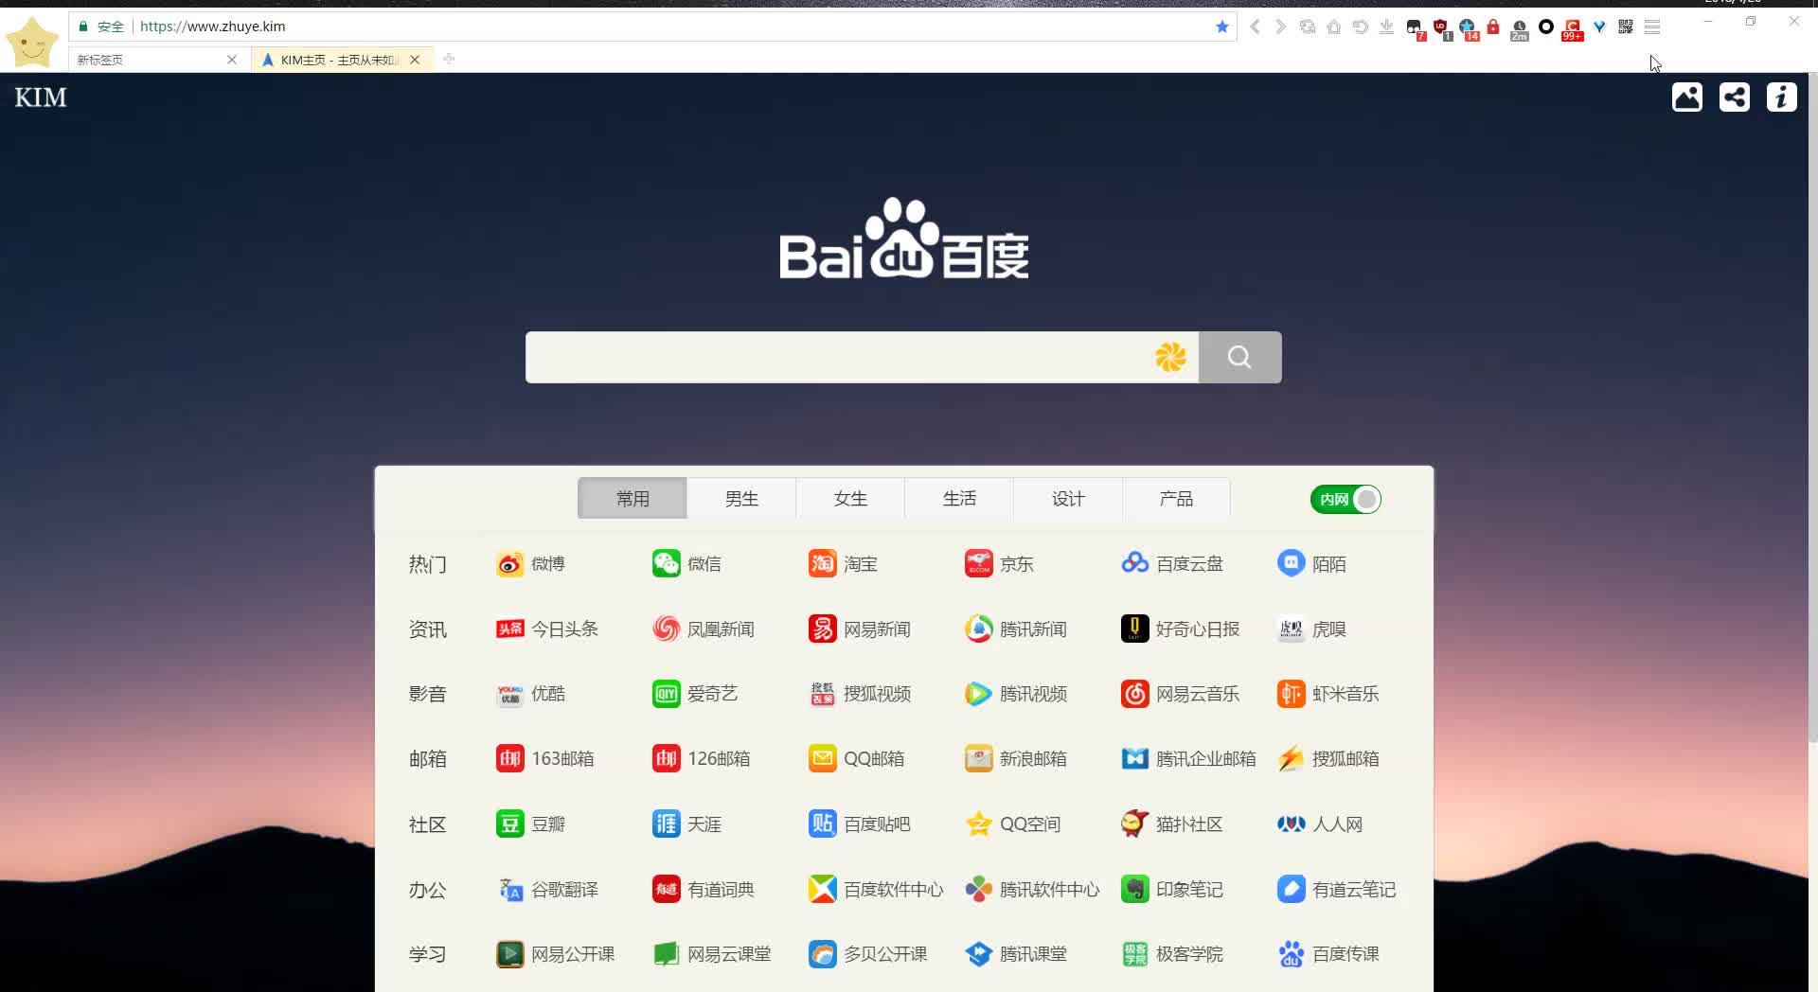Open 搜狐邮箱 link

click(1328, 759)
